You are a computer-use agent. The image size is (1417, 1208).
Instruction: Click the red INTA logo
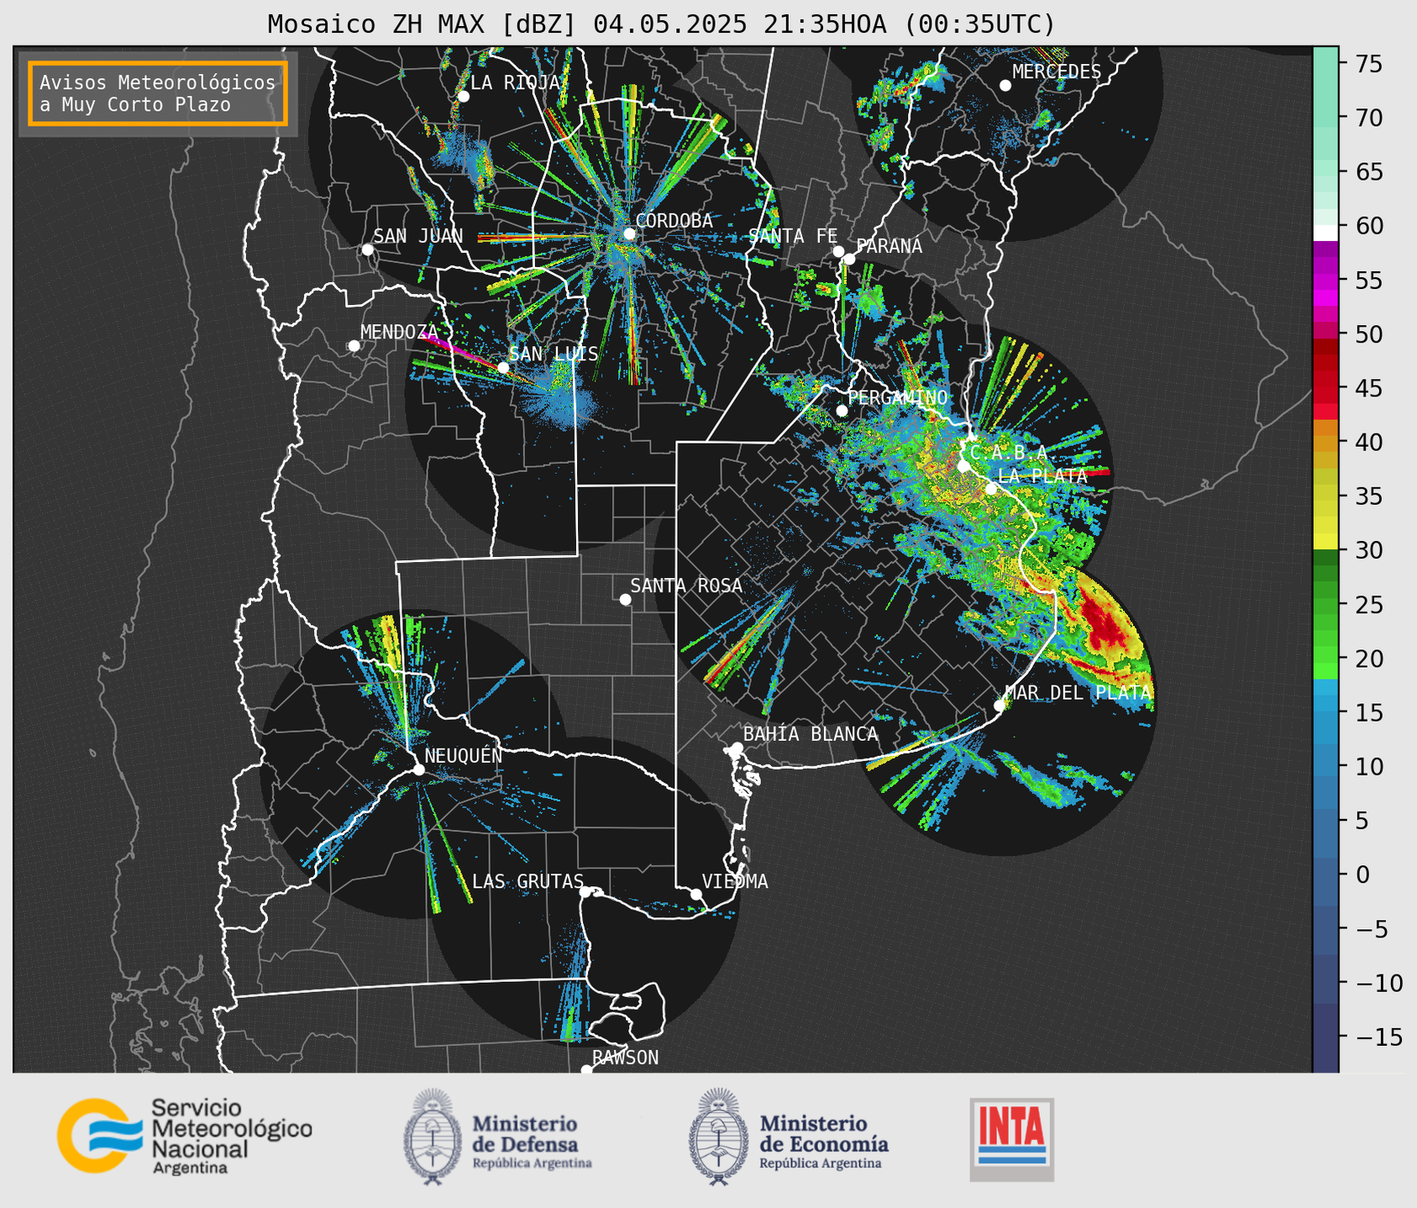point(1011,1139)
